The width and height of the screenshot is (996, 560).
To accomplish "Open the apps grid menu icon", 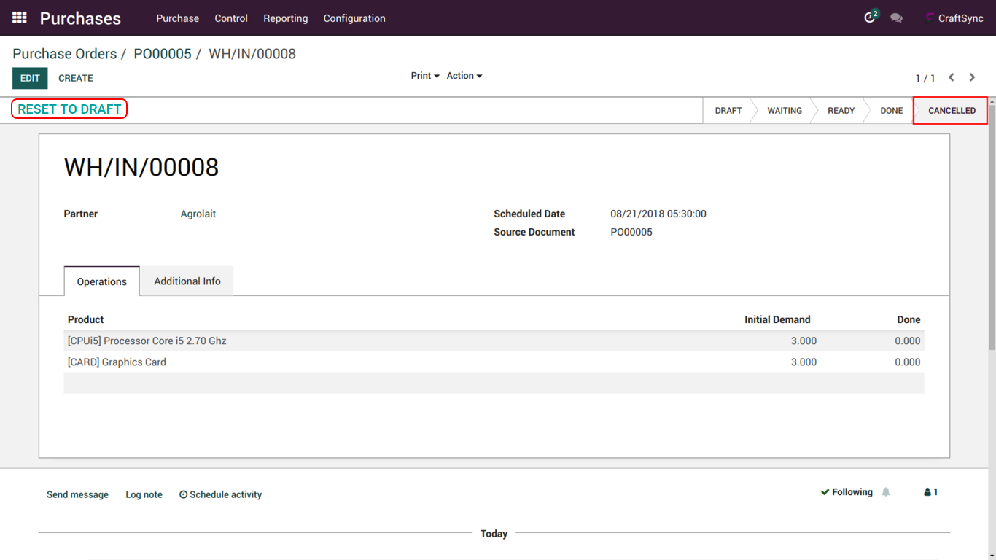I will pyautogui.click(x=20, y=17).
